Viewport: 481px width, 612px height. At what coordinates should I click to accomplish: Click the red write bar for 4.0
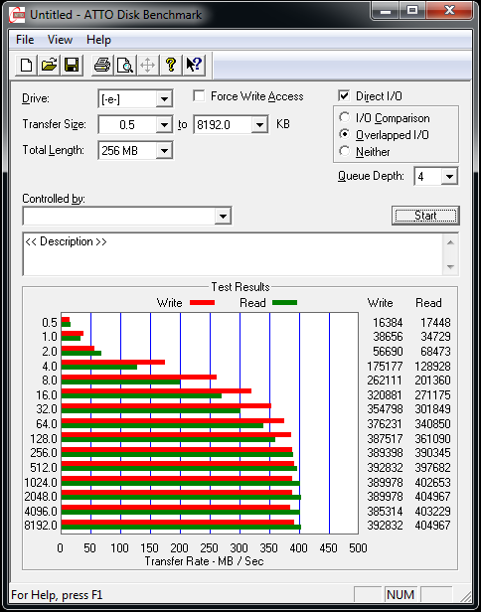[x=113, y=363]
